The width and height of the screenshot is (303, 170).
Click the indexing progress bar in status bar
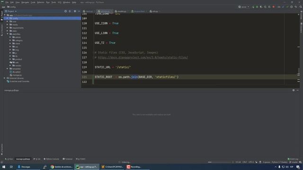[x=220, y=162]
